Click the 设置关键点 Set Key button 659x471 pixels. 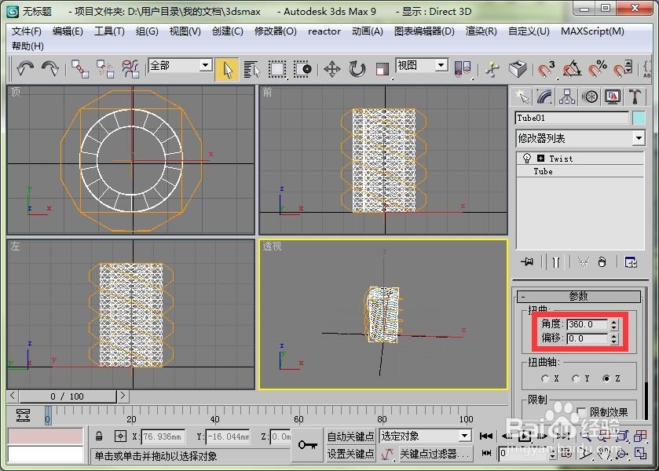click(x=351, y=454)
